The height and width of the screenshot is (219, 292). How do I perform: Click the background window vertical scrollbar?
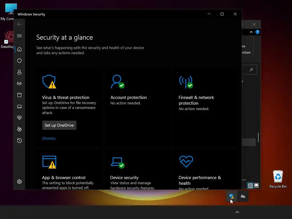[258, 137]
